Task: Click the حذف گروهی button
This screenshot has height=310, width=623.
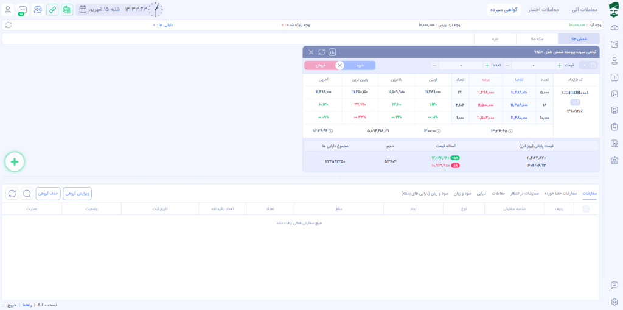Action: [48, 194]
